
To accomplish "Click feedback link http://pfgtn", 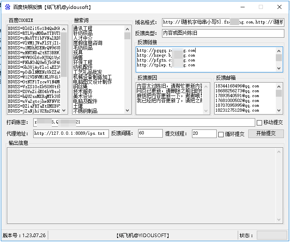I will (166, 60).
